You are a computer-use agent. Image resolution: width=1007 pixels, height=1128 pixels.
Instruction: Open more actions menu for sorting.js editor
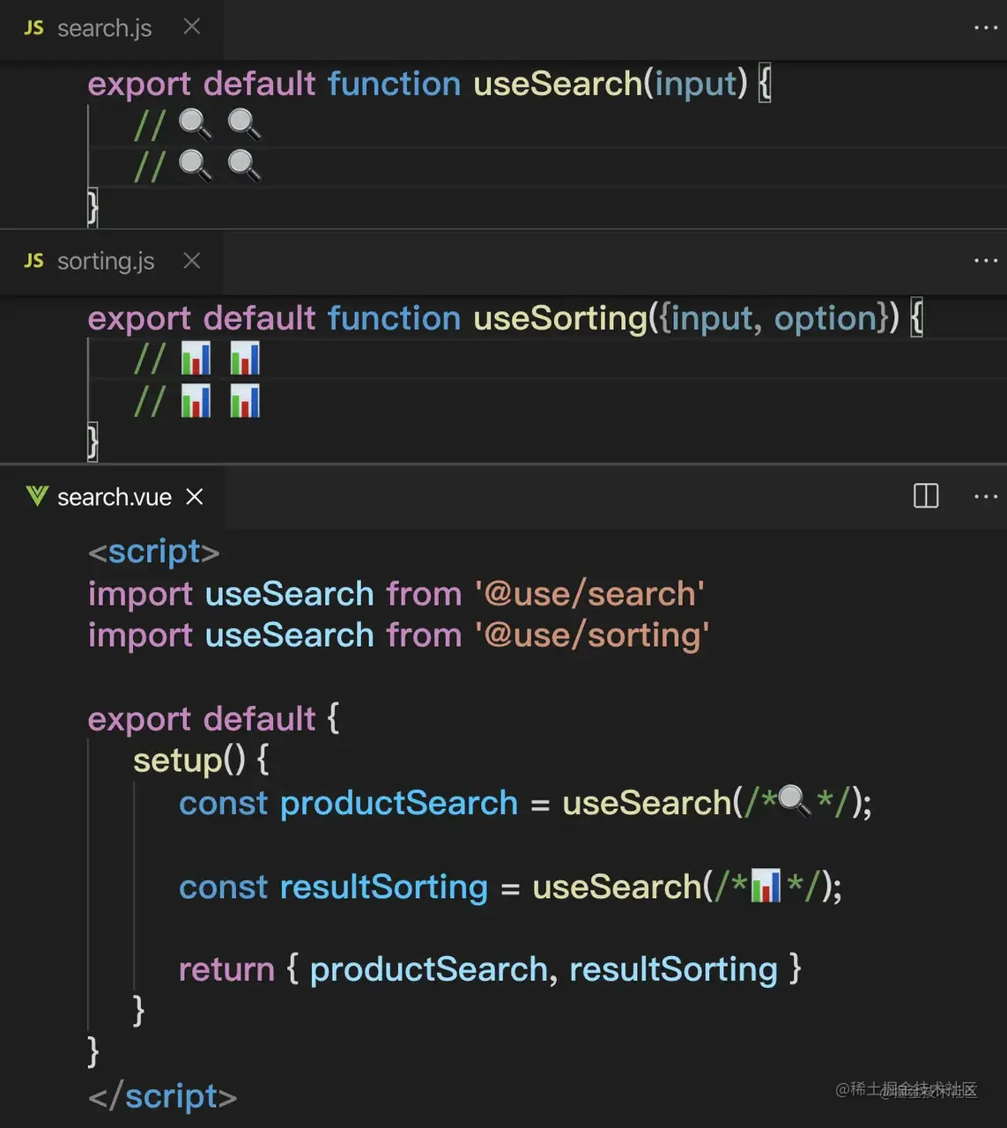tap(986, 261)
